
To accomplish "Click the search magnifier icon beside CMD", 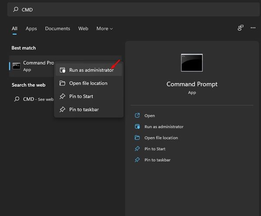I will click(x=16, y=9).
